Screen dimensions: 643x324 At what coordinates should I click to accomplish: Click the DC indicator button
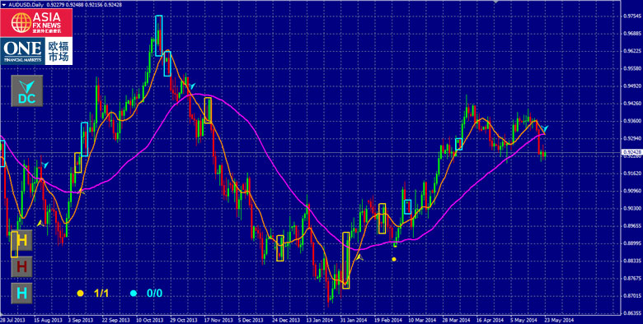click(26, 90)
